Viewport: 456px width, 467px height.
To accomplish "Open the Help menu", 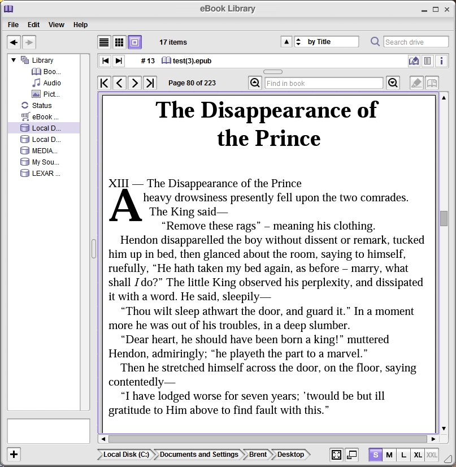I will 80,25.
